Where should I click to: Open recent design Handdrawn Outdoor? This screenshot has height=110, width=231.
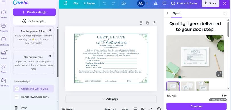pyautogui.click(x=34, y=97)
